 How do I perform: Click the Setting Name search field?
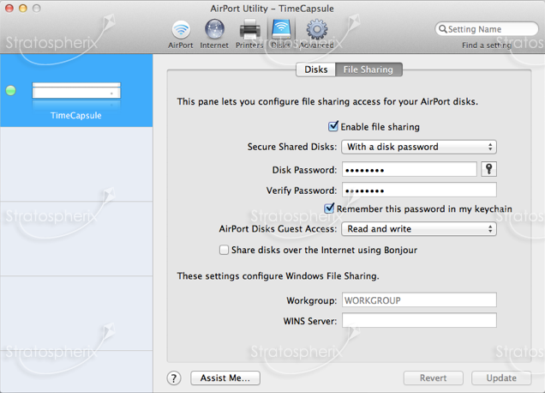click(486, 29)
